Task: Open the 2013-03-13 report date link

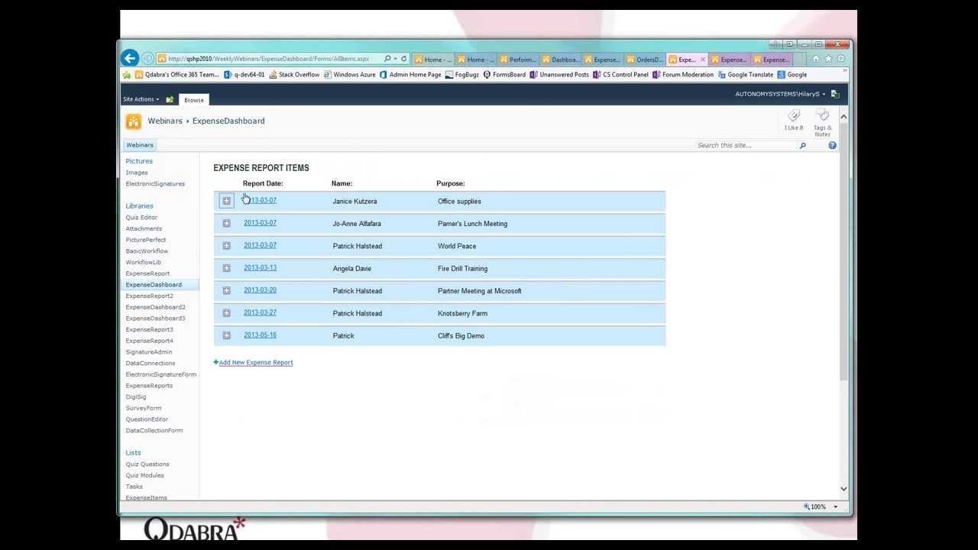Action: pos(260,268)
